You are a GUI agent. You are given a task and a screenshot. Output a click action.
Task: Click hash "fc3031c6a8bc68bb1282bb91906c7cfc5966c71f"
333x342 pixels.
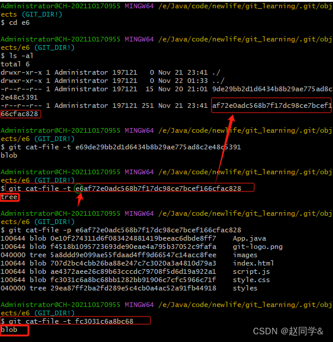coord(133,280)
